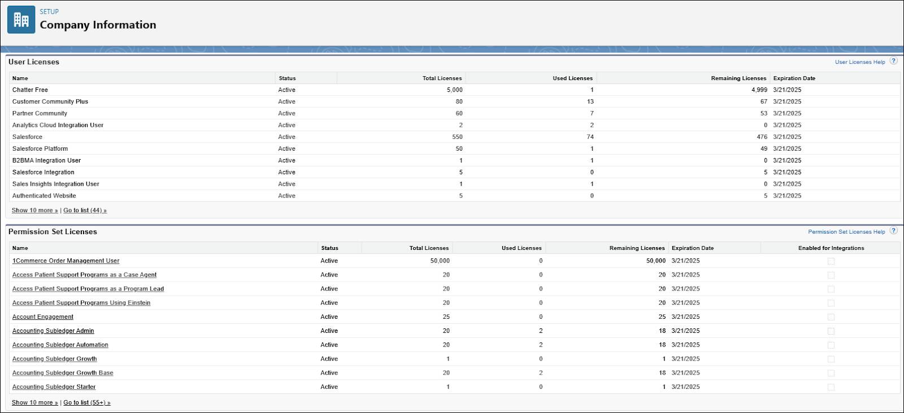Screen dimensions: 904x413
Task: Open Access Patient Support Programs as a Case Agent
Action: click(84, 275)
